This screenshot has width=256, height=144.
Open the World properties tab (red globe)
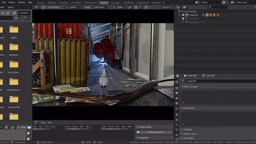(x=177, y=108)
